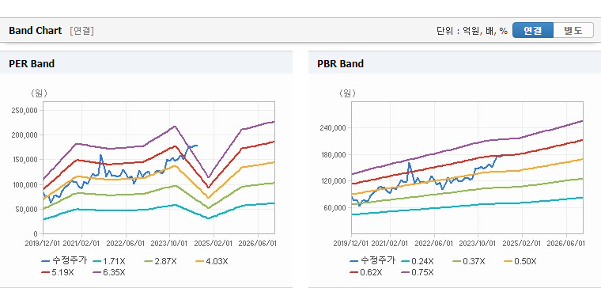Viewport: 601px width, 288px height.
Task: Toggle 5.19X series in PER Band legend
Action: point(58,273)
